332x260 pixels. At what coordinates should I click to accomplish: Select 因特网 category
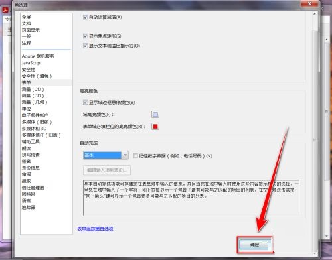pyautogui.click(x=29, y=194)
